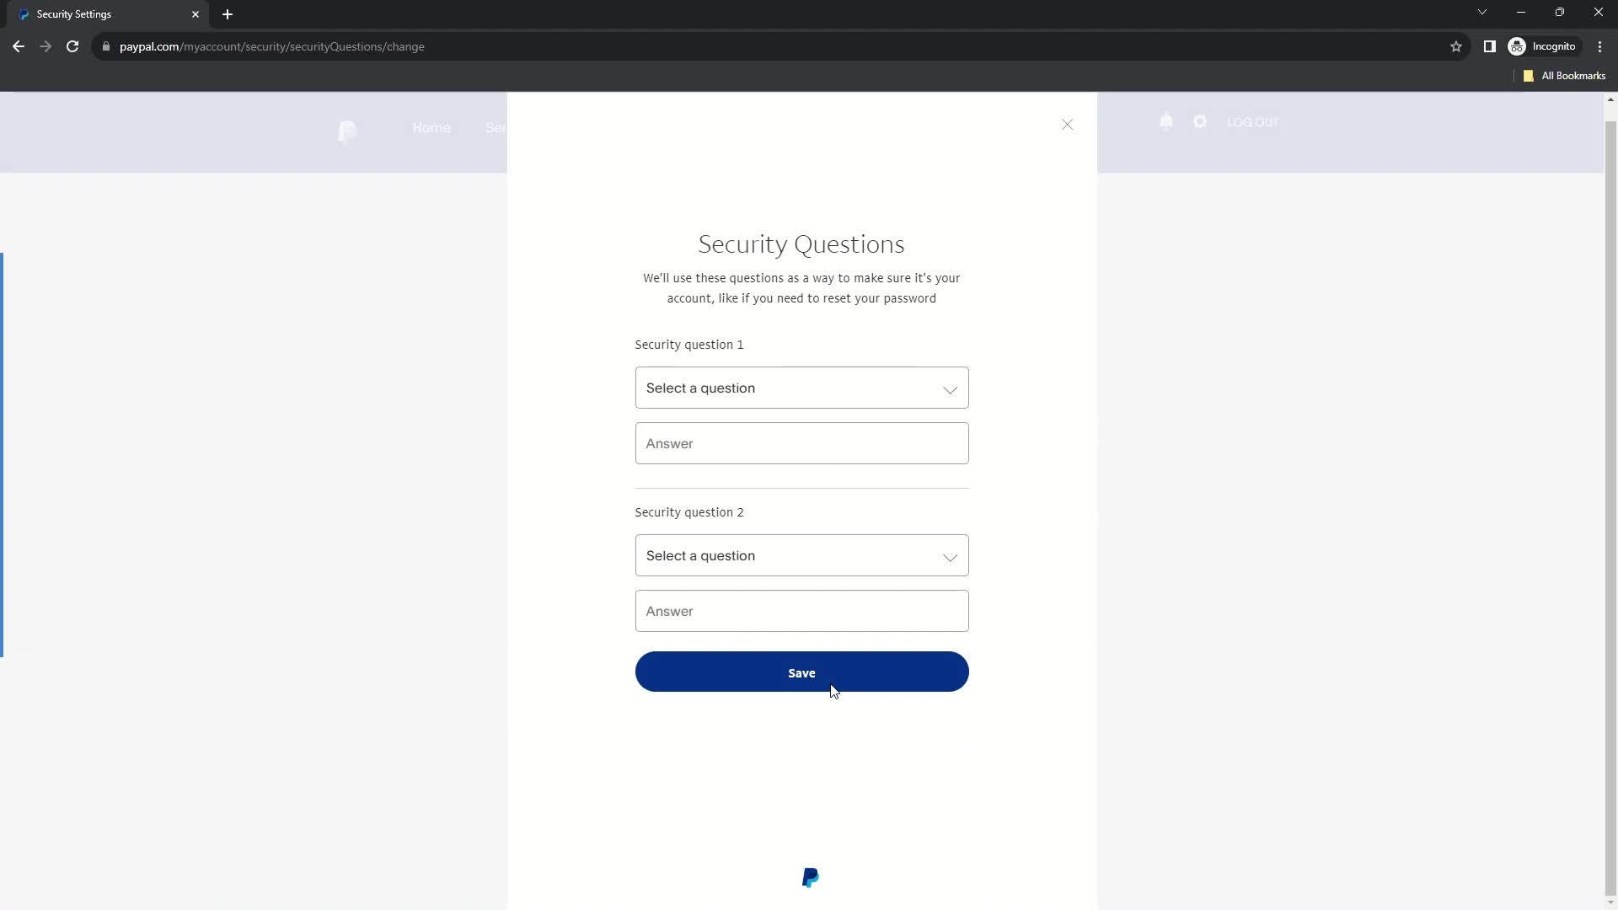Click the browser refresh icon
Viewport: 1618px width, 910px height.
(72, 46)
